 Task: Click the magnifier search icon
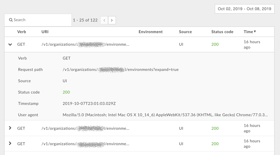pos(11,20)
